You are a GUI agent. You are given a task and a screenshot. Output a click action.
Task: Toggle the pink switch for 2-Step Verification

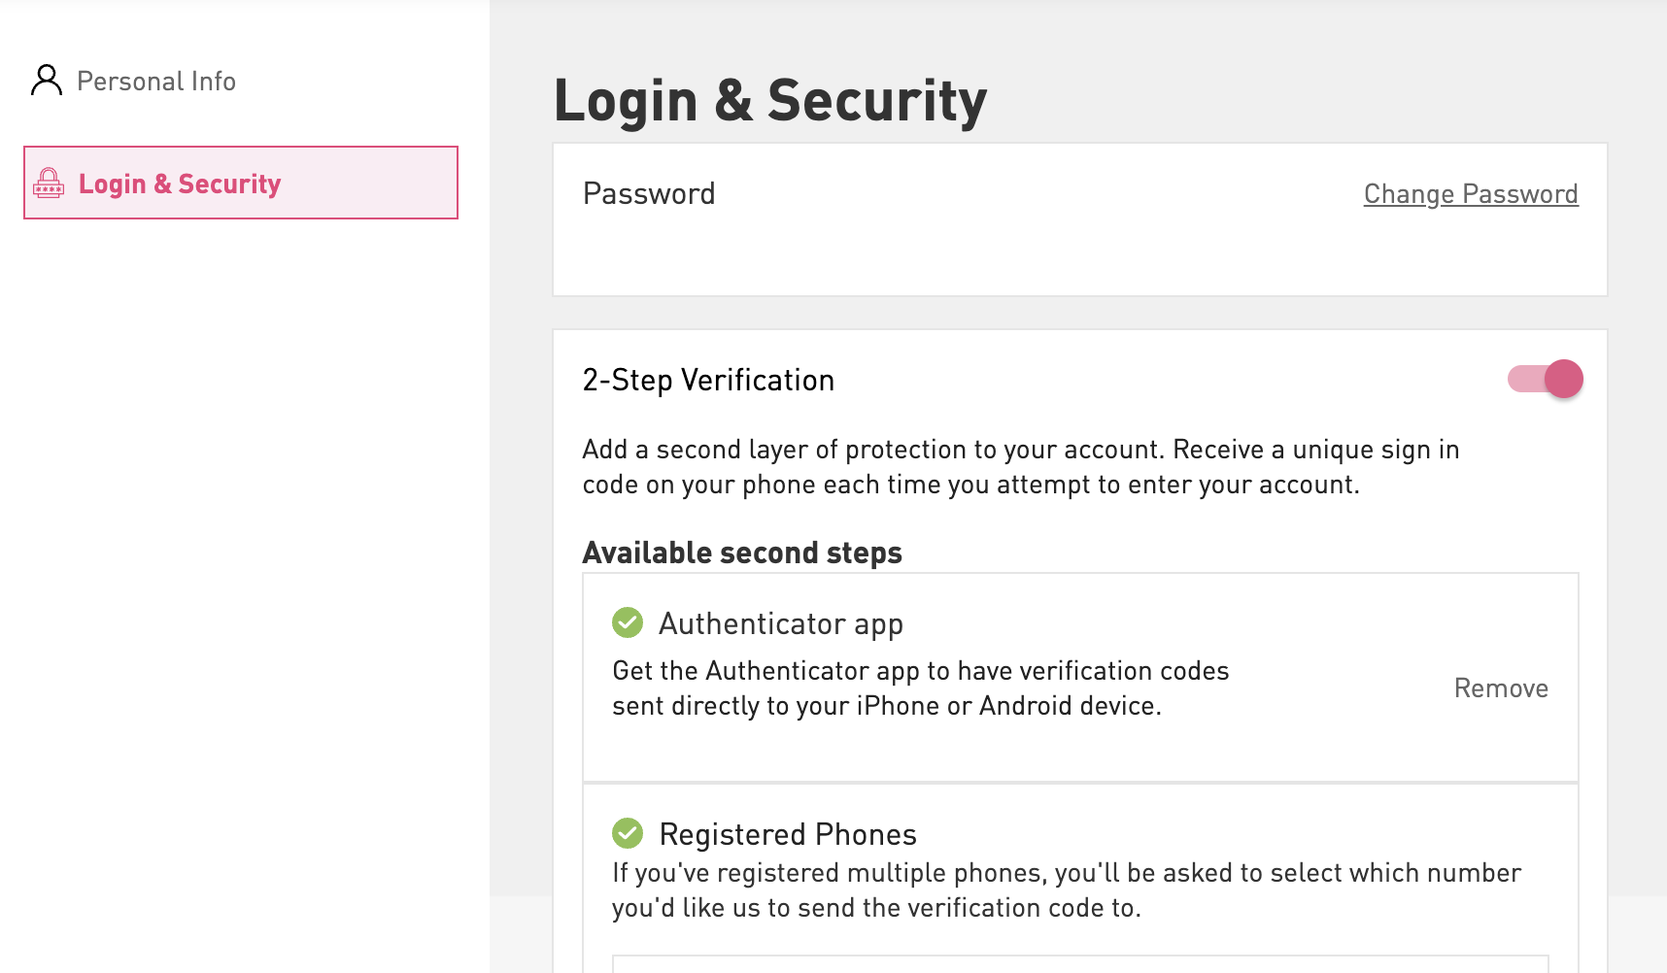[x=1547, y=379]
